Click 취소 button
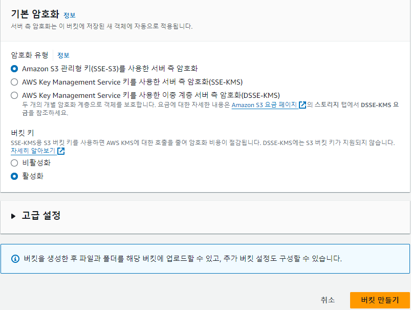This screenshot has width=411, height=310. click(x=328, y=300)
